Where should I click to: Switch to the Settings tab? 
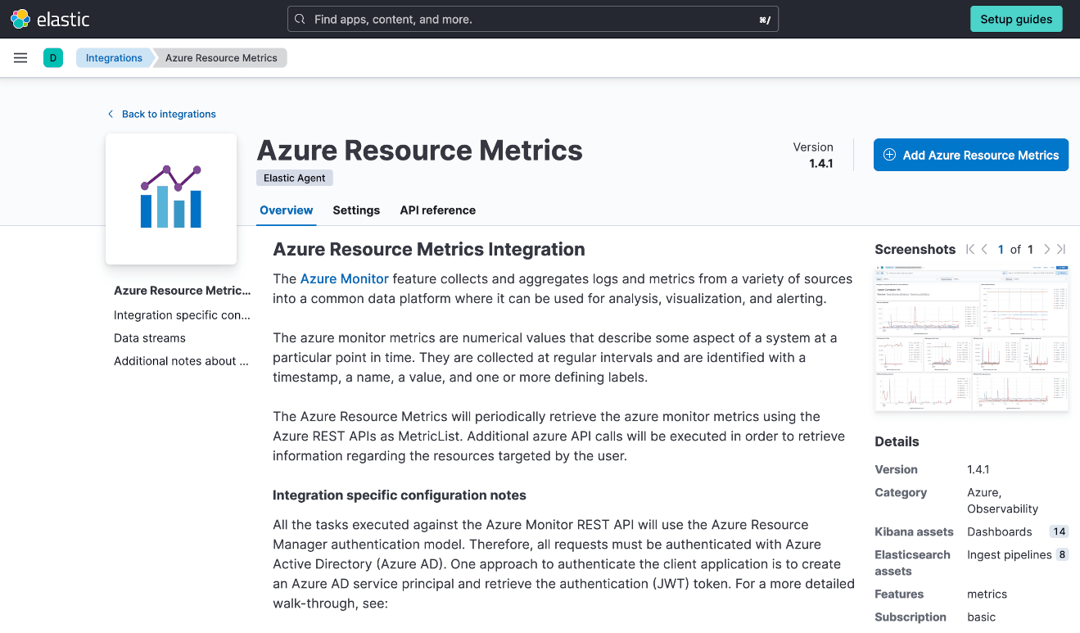point(356,210)
